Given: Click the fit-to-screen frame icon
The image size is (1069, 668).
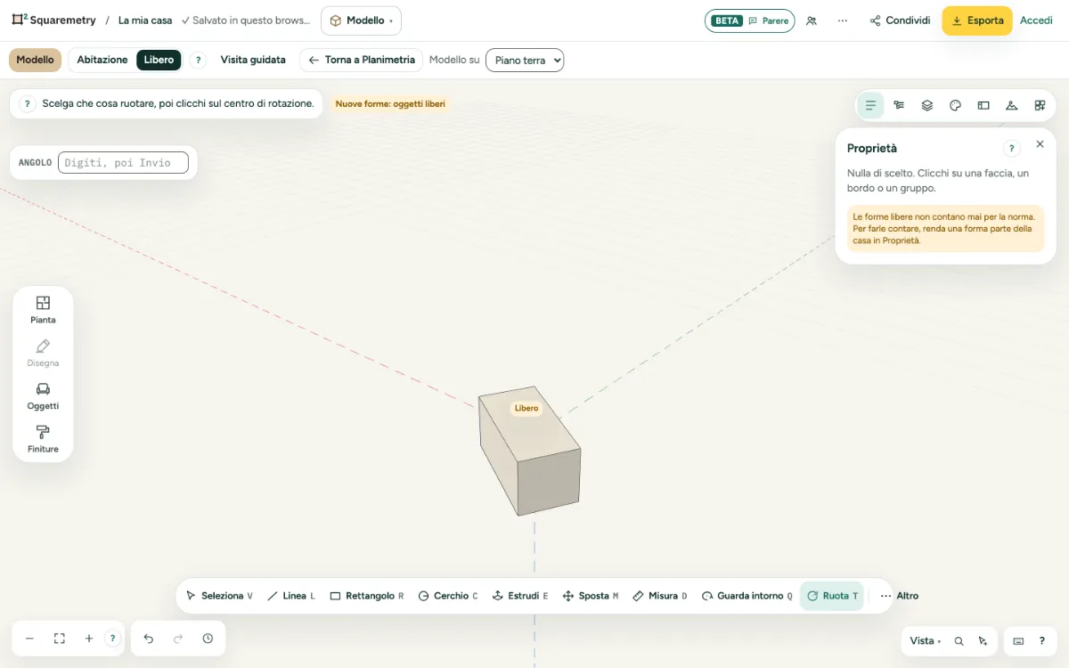Looking at the screenshot, I should (60, 639).
